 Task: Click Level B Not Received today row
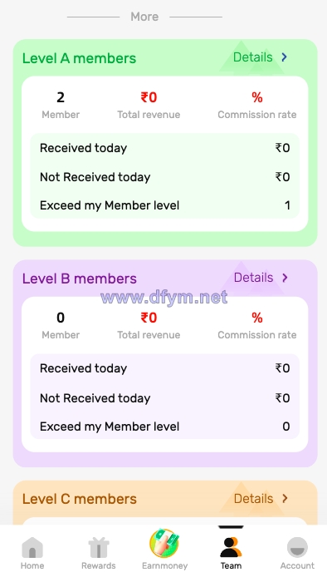pos(164,398)
